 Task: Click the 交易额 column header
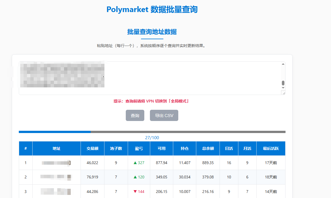pos(92,148)
